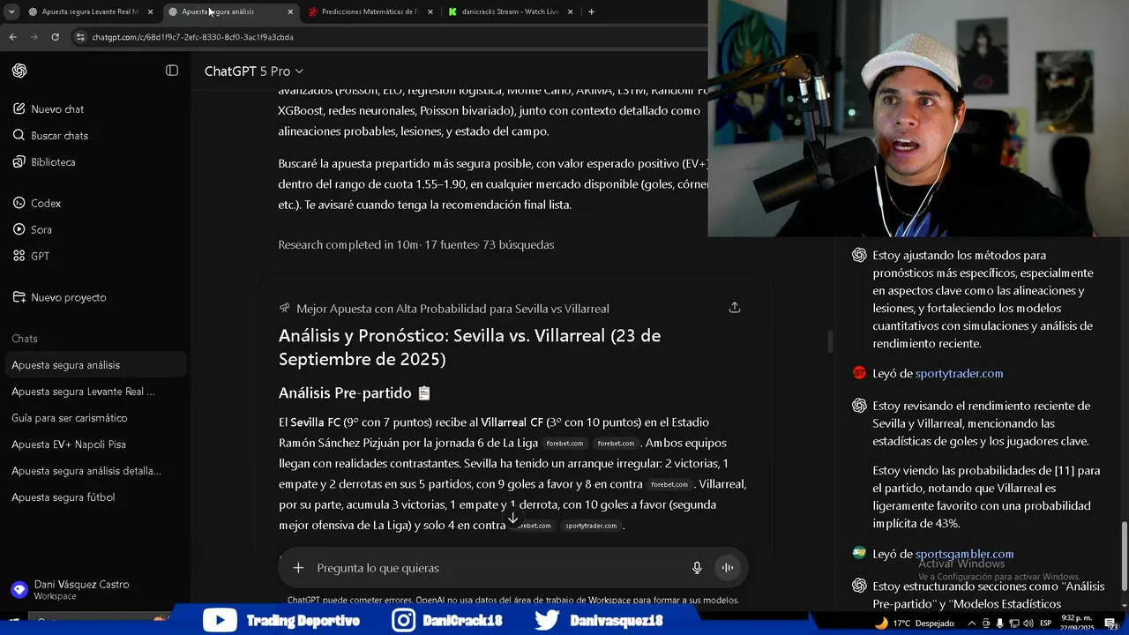Open the sportytrader.com source link
This screenshot has height=635, width=1129.
[959, 373]
